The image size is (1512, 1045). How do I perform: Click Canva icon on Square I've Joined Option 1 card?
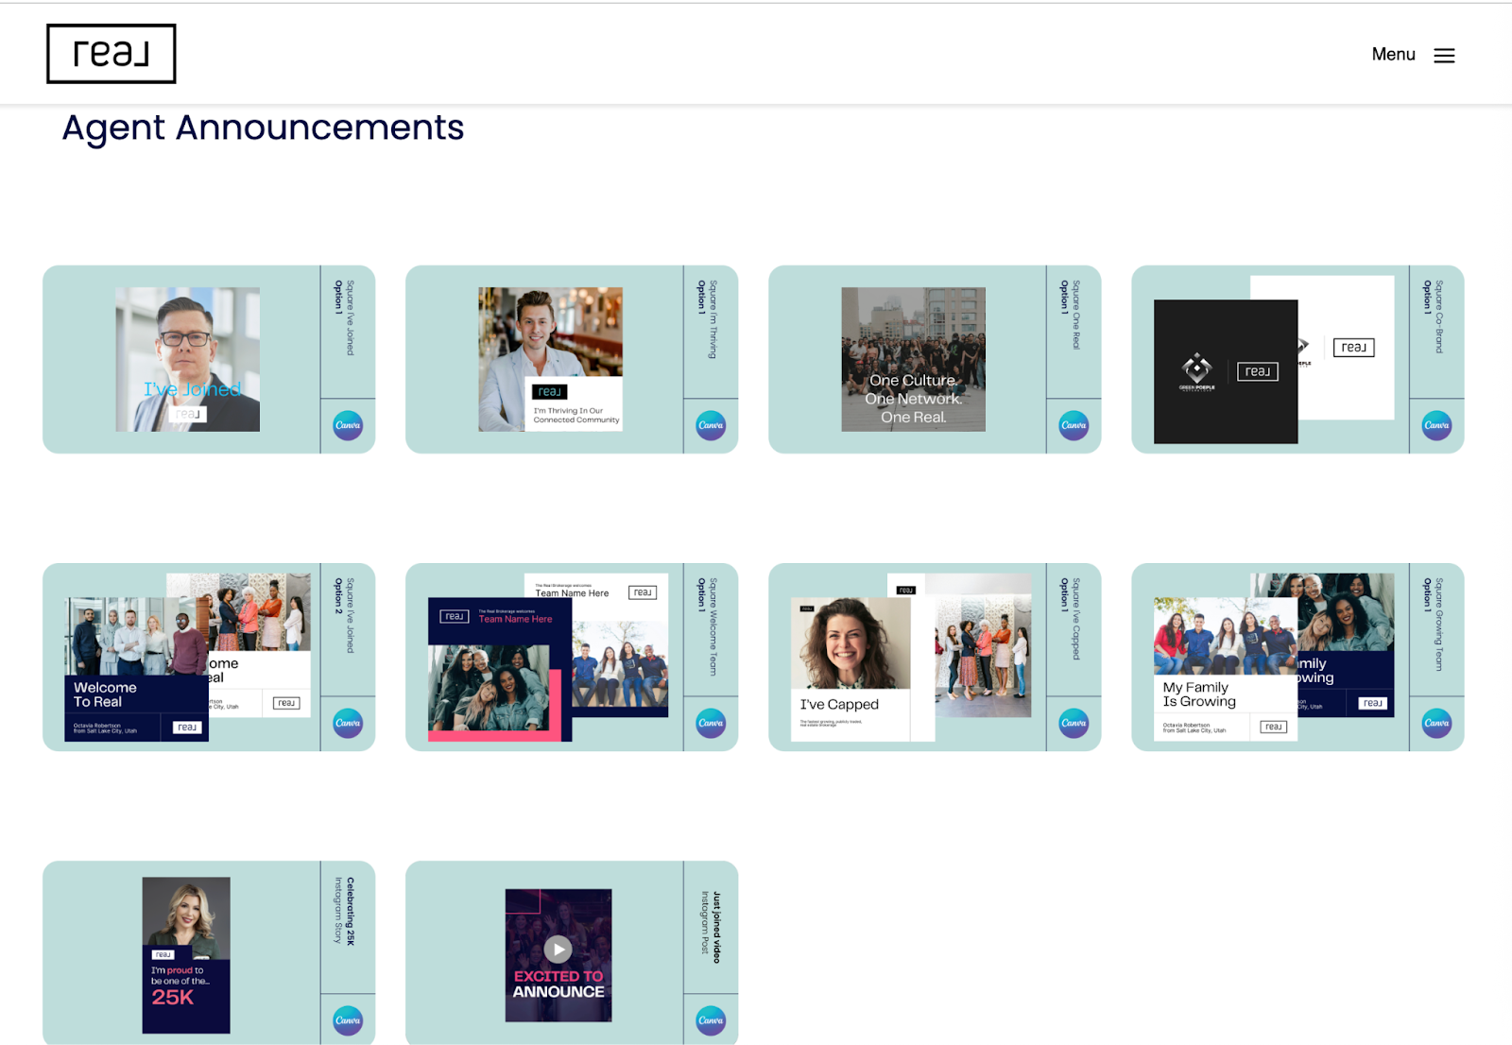[x=348, y=425]
